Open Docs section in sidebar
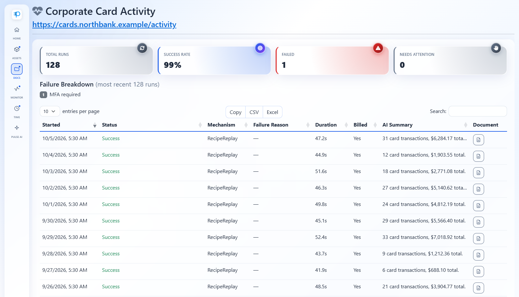The width and height of the screenshot is (519, 297). [x=17, y=72]
